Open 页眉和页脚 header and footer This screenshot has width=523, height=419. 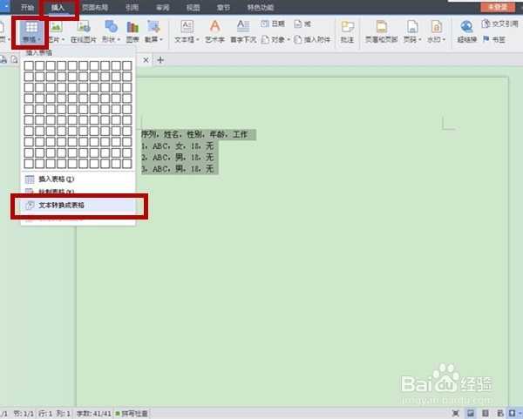(x=381, y=32)
